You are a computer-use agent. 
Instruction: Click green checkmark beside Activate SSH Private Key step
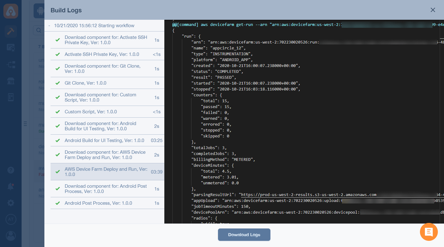tap(57, 54)
